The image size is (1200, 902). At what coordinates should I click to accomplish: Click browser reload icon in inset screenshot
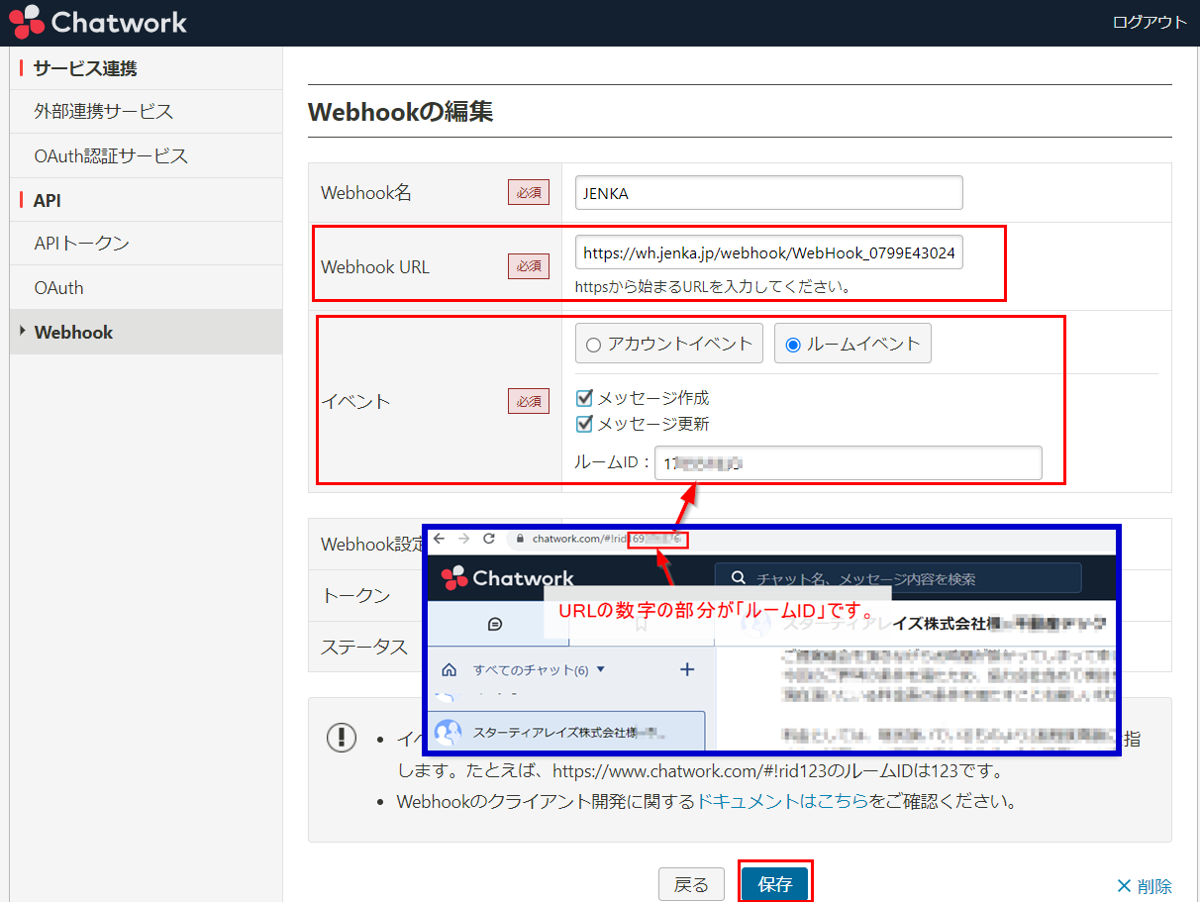click(488, 539)
